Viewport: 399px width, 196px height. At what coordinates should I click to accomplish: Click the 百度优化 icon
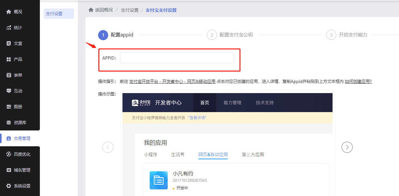point(9,154)
